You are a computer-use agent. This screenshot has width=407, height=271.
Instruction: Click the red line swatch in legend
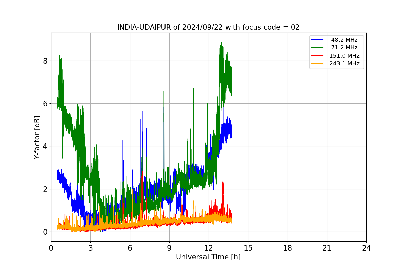pyautogui.click(x=317, y=56)
